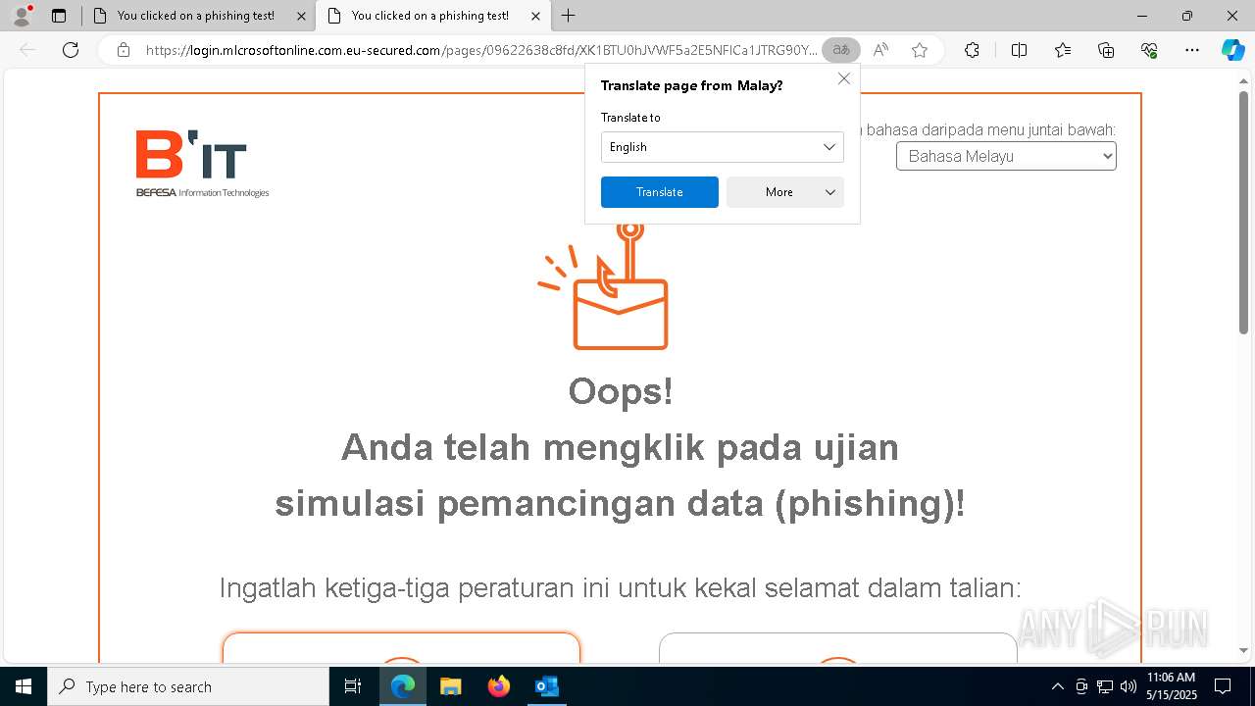Click the vertical scrollbar thumb

click(1243, 213)
